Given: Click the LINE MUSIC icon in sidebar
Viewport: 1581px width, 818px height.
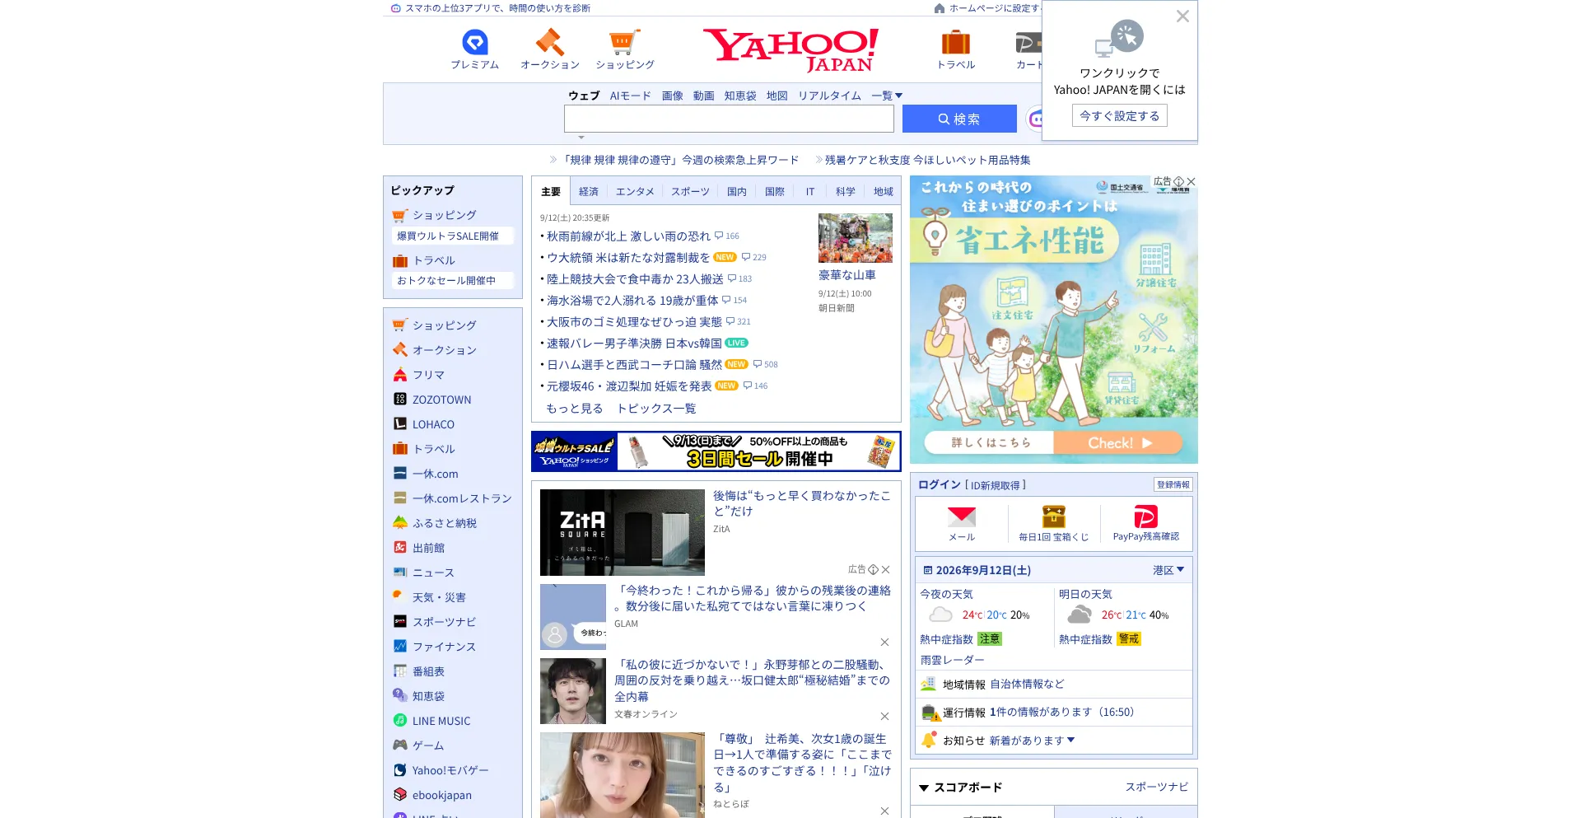Looking at the screenshot, I should click(x=400, y=721).
